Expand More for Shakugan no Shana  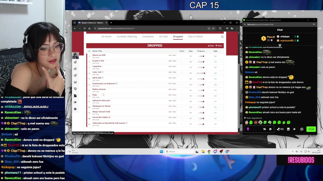tap(174, 106)
